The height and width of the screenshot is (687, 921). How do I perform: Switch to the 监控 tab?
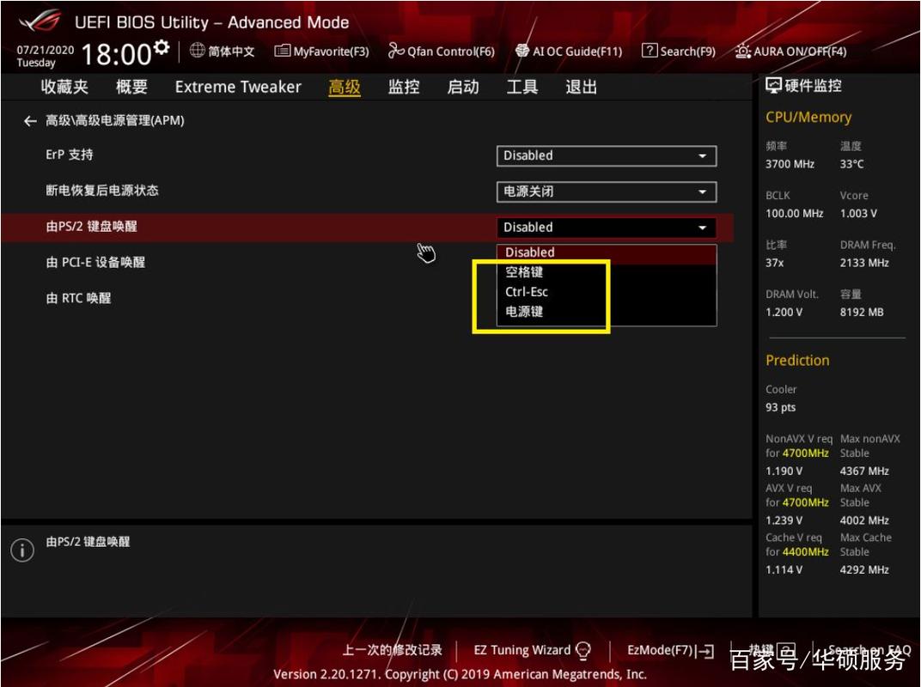click(403, 87)
